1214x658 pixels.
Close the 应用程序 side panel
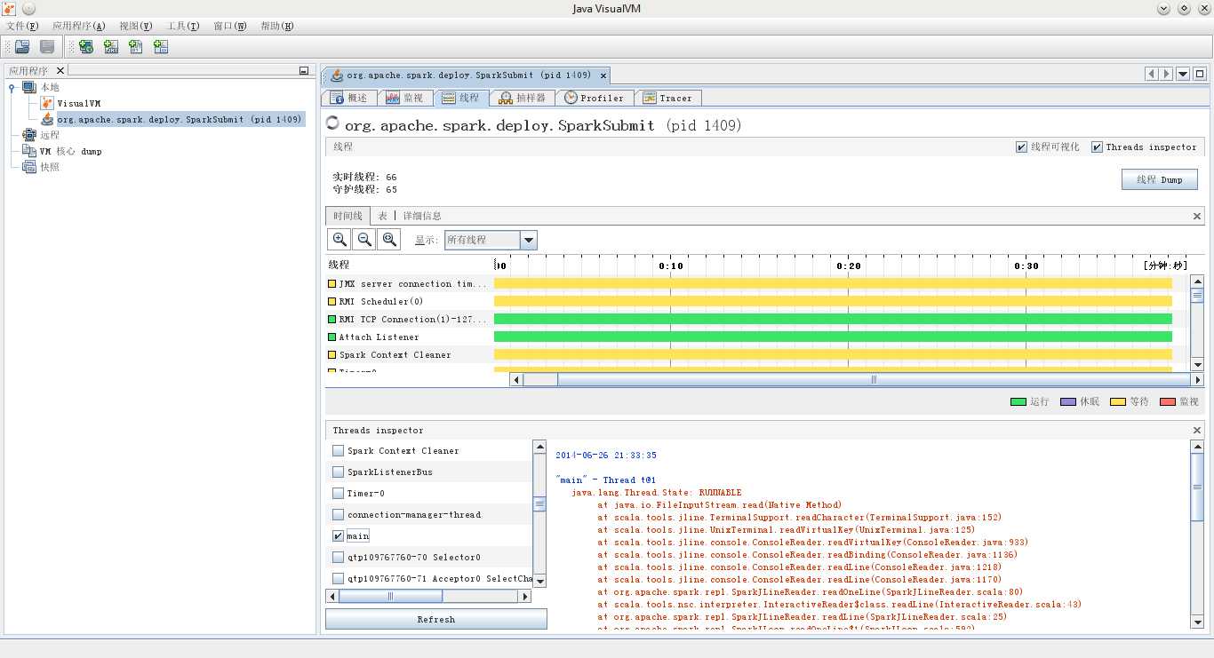click(60, 71)
